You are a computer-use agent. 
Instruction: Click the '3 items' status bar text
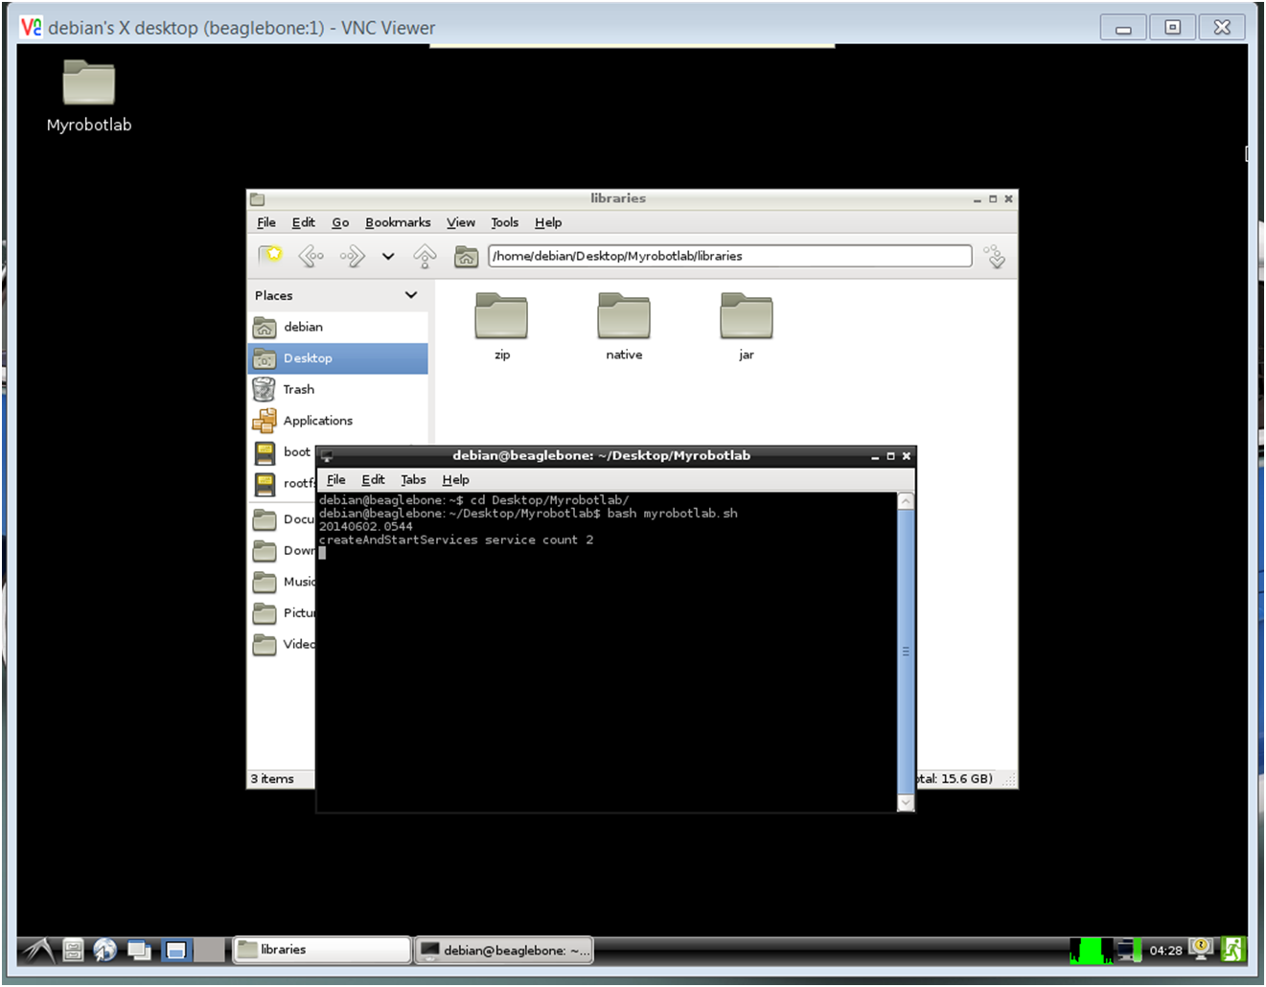pos(272,778)
